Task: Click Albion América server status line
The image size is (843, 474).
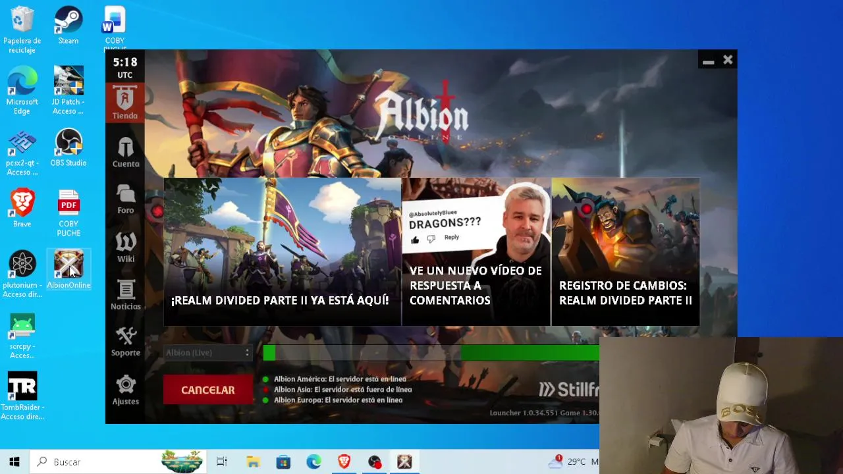Action: (334, 379)
